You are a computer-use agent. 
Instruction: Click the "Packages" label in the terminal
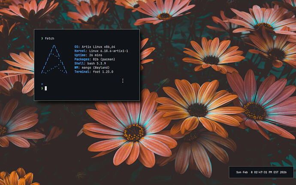(x=82, y=59)
